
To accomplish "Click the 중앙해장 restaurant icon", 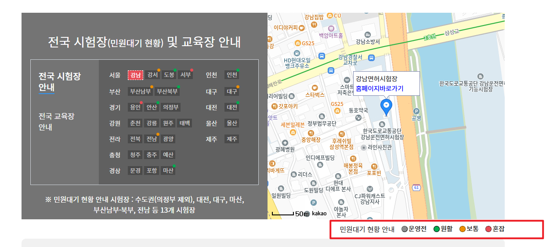I will [311, 133].
